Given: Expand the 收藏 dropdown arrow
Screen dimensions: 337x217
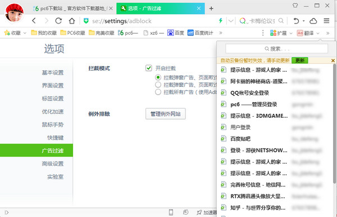Looking at the screenshot, I should [25, 33].
